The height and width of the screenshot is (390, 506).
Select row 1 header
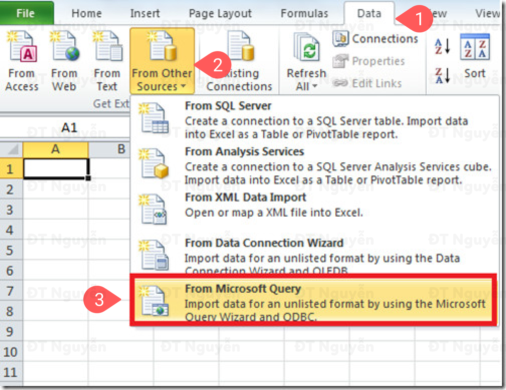[11, 169]
